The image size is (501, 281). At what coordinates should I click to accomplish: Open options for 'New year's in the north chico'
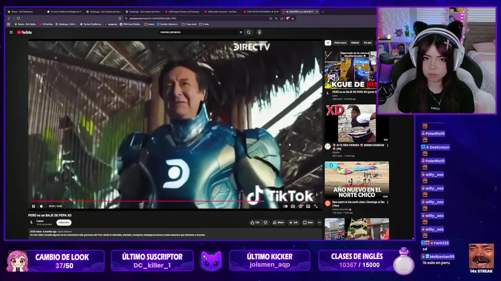coord(387,202)
